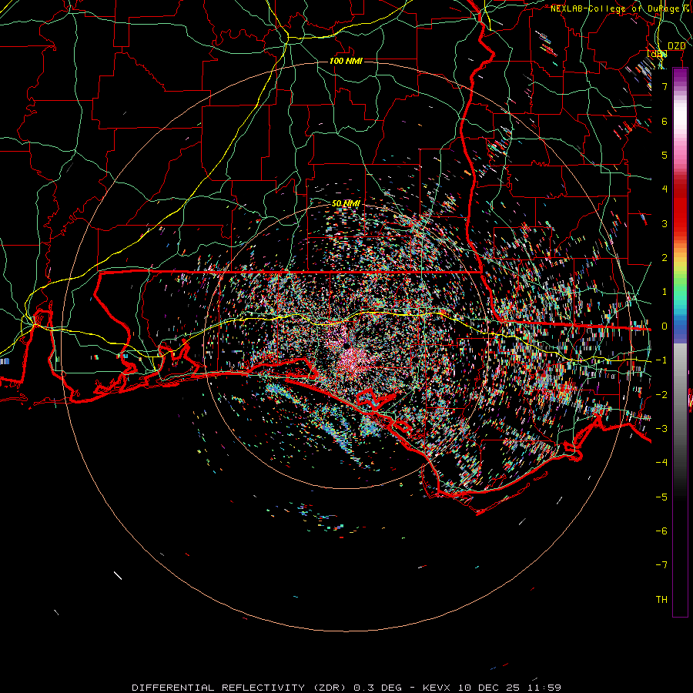693x693 pixels.
Task: Click the TH threshold label on scale
Action: (x=661, y=600)
